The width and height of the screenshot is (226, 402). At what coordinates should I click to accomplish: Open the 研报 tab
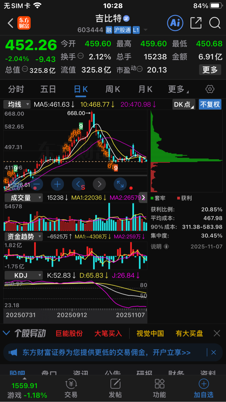point(144,373)
